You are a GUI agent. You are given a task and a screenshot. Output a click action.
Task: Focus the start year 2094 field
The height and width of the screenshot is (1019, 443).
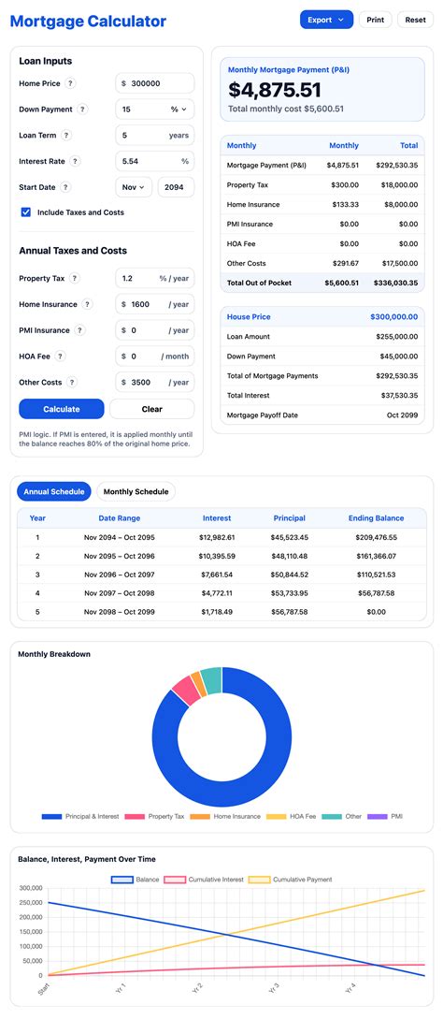176,187
